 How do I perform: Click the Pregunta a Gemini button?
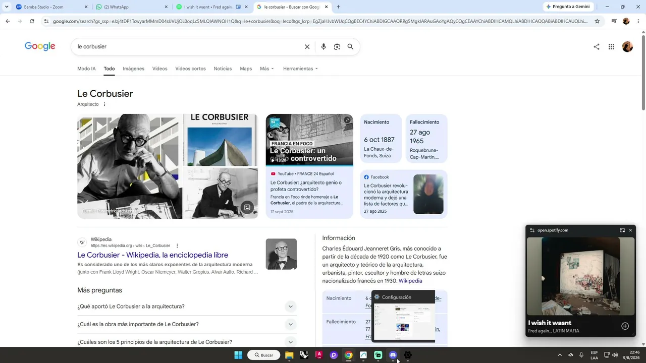568,7
